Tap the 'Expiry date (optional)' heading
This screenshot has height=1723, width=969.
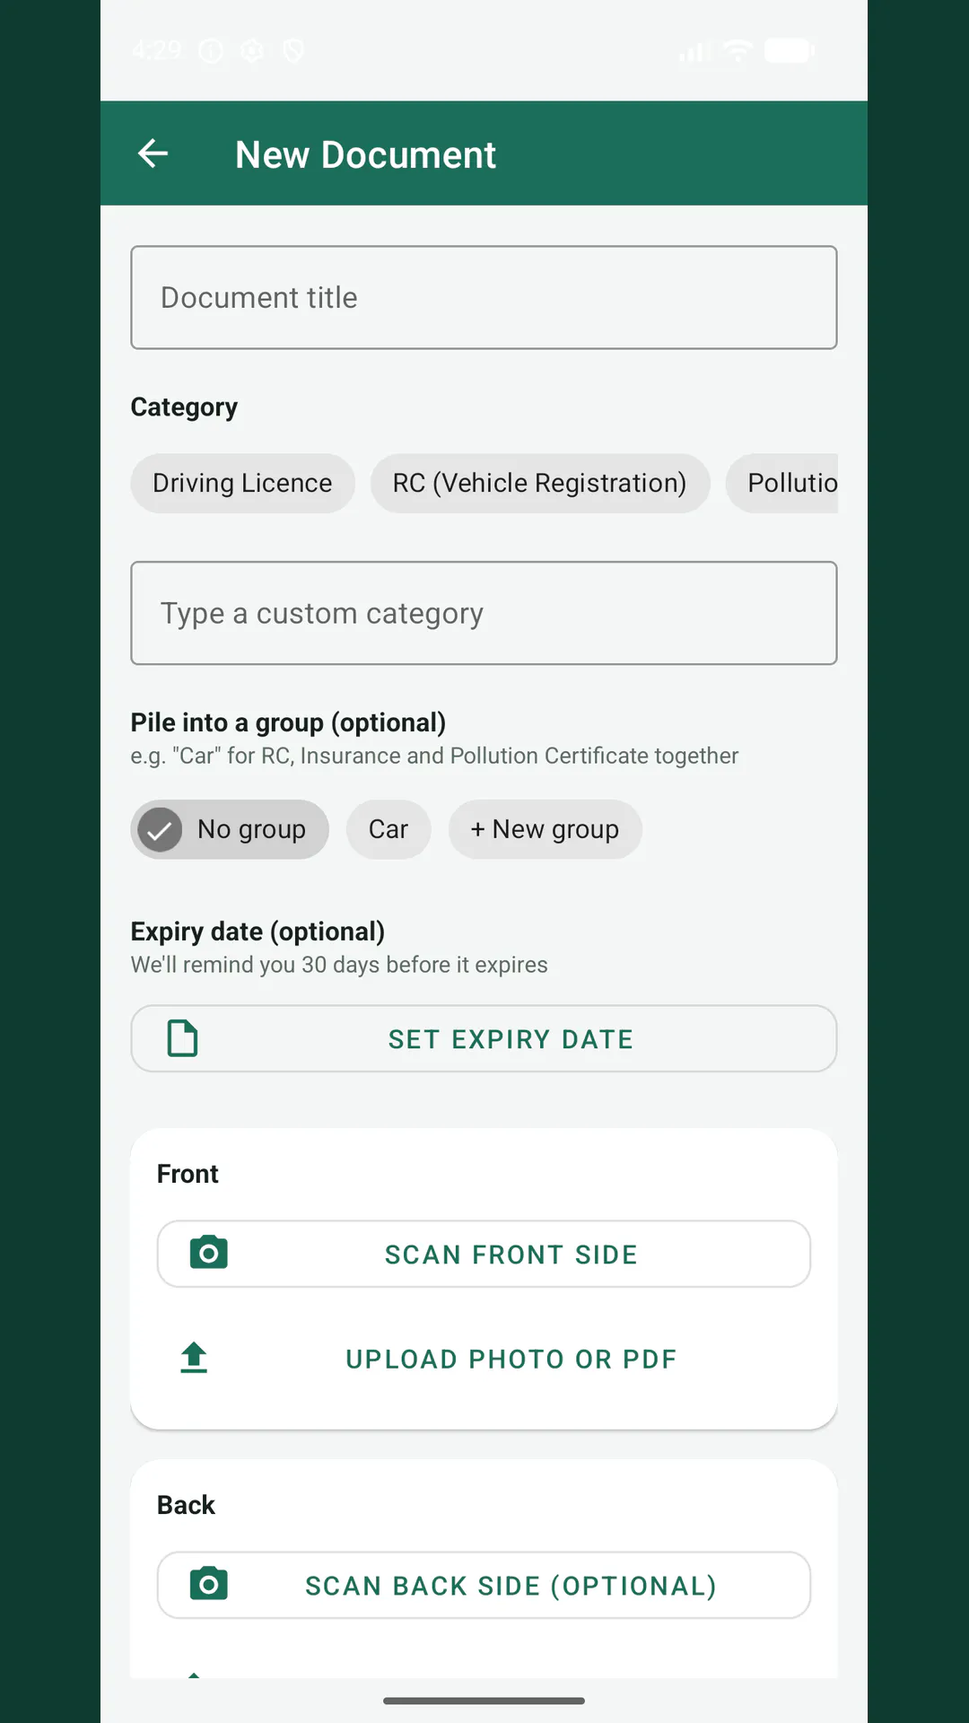[258, 931]
